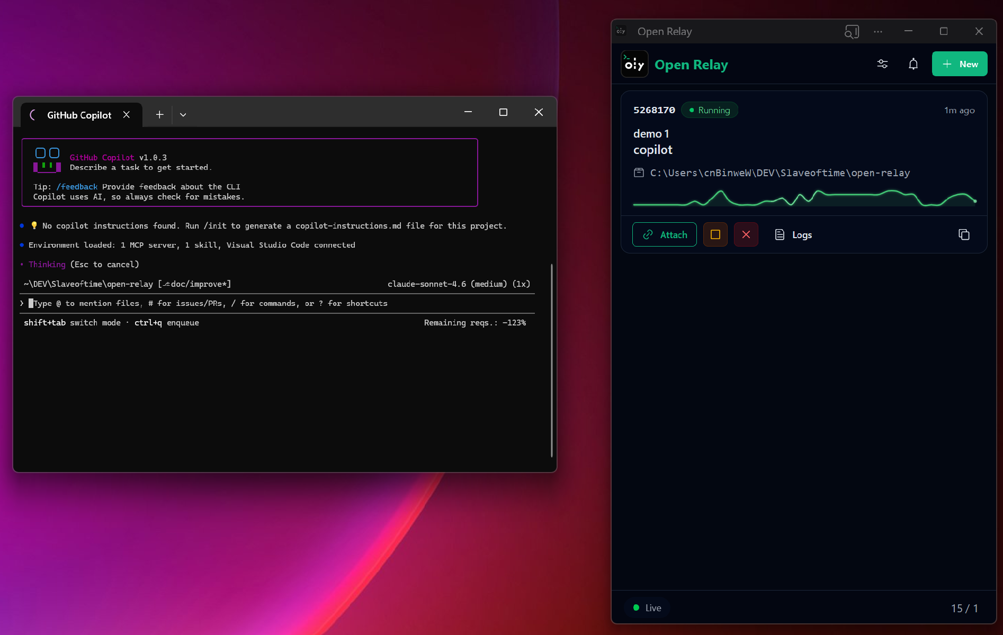
Task: Click the Copilot prompt input line
Action: (x=277, y=303)
